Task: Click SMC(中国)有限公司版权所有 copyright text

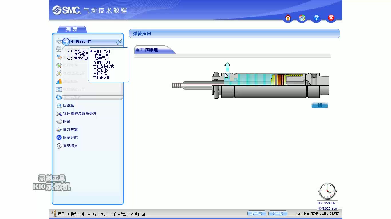Action: click(x=317, y=214)
